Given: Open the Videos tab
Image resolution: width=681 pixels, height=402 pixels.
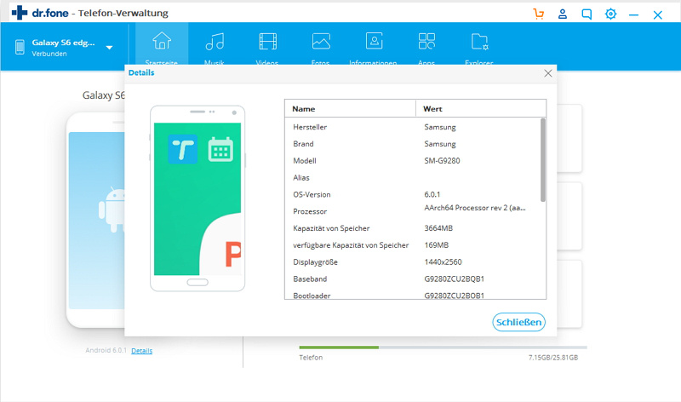Looking at the screenshot, I should [267, 47].
